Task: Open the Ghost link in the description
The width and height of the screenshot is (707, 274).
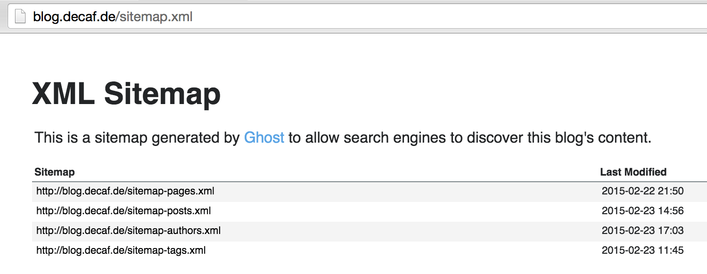Action: (x=264, y=138)
